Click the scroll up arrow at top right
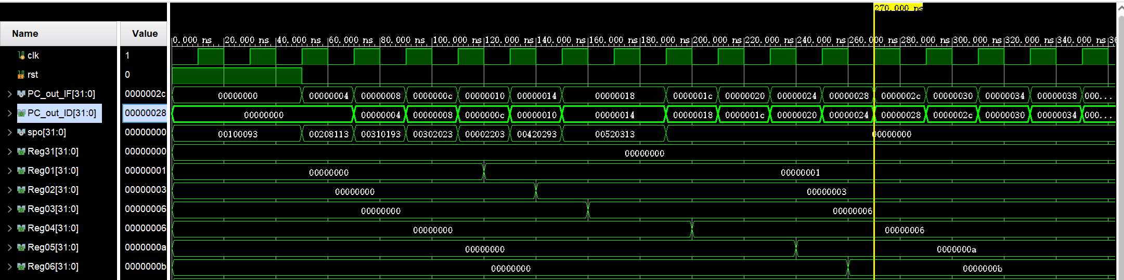The width and height of the screenshot is (1124, 280). pyautogui.click(x=1120, y=8)
